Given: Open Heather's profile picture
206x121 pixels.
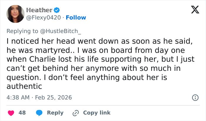Looking at the screenshot, I should (x=15, y=14).
